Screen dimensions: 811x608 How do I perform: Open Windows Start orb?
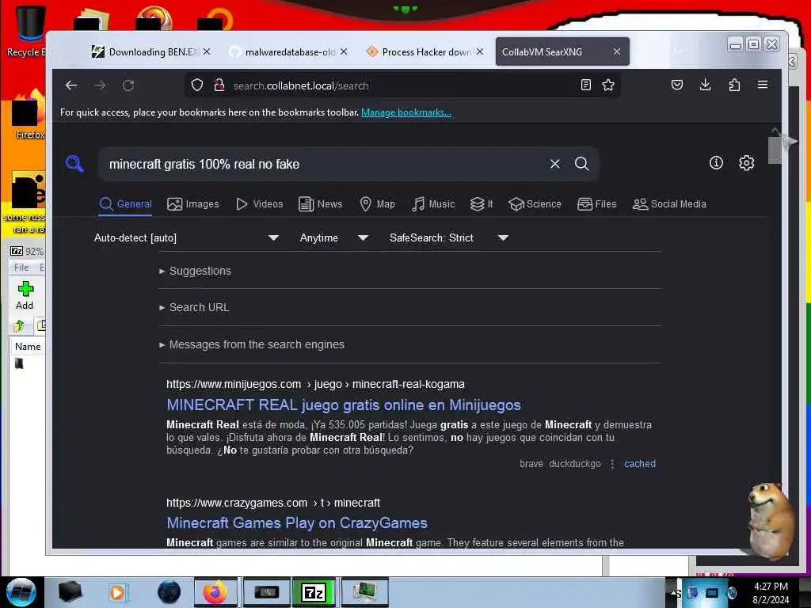tap(21, 592)
